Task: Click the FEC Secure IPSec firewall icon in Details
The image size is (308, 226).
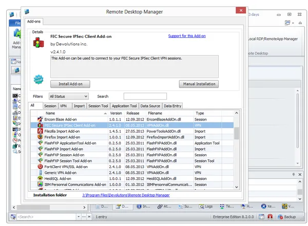Action: point(38,43)
